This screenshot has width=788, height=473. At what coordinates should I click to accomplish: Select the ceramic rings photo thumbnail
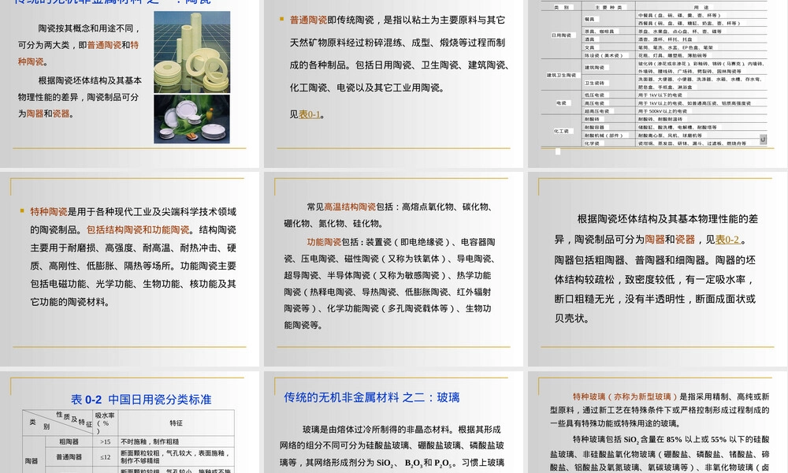192,52
